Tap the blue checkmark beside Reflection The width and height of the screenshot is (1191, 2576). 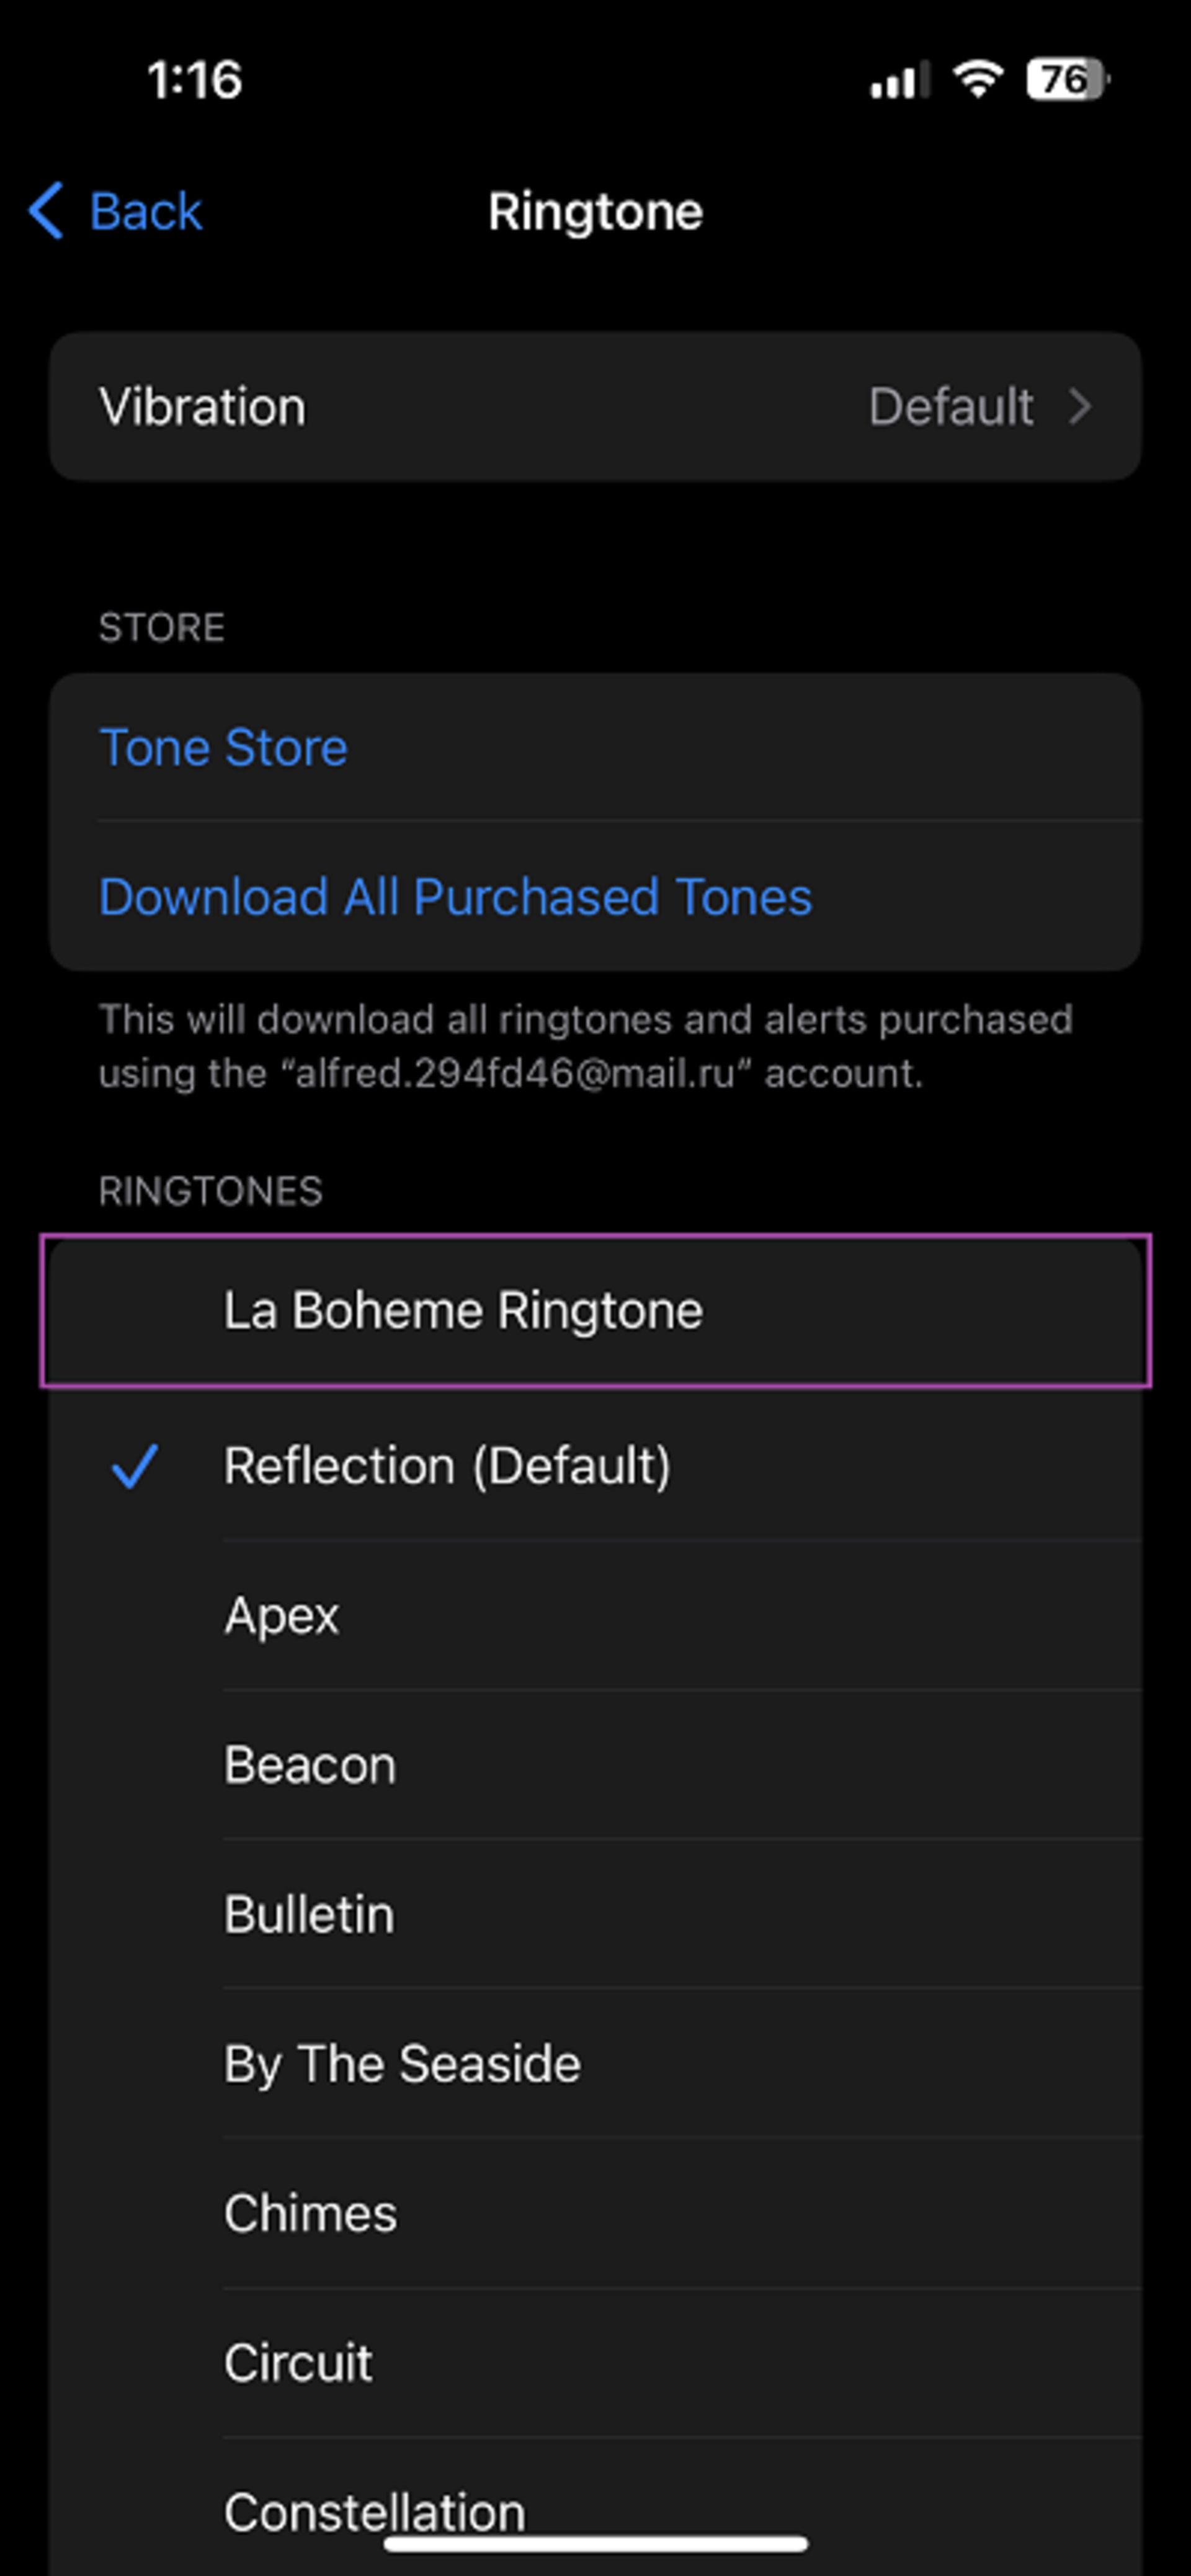134,1467
